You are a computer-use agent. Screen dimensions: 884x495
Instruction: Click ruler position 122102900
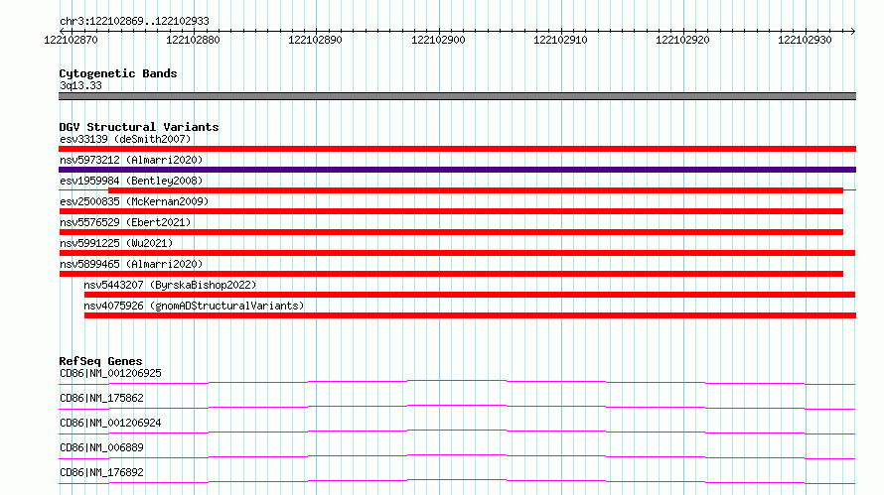pyautogui.click(x=438, y=40)
